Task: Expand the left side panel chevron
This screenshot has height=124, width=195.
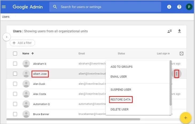Action: click(7, 37)
